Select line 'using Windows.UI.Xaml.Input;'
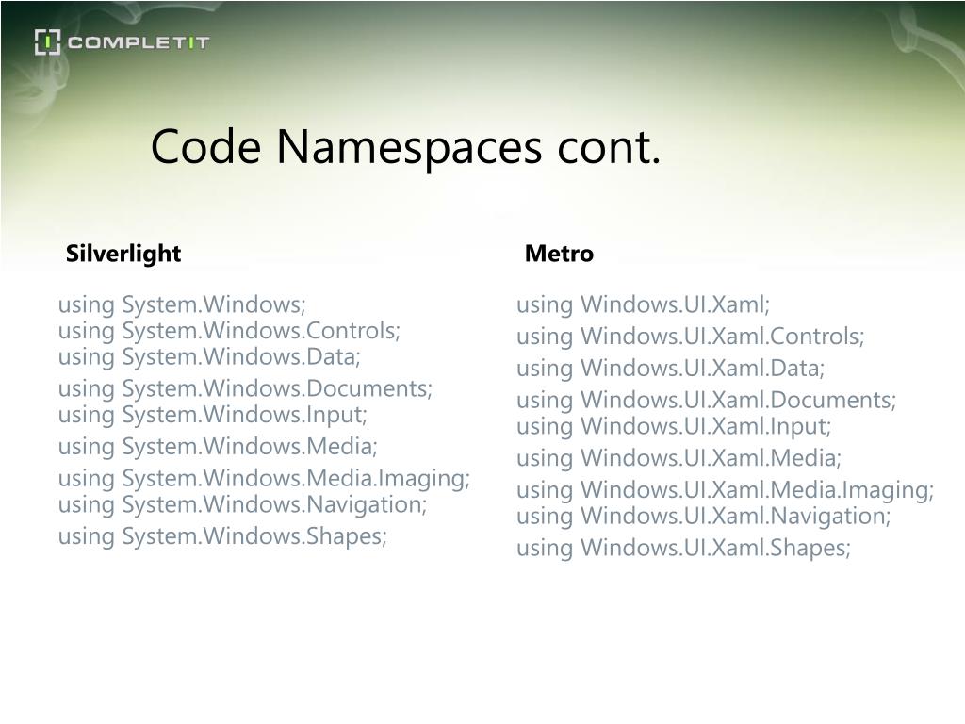Image resolution: width=965 pixels, height=724 pixels. click(674, 427)
